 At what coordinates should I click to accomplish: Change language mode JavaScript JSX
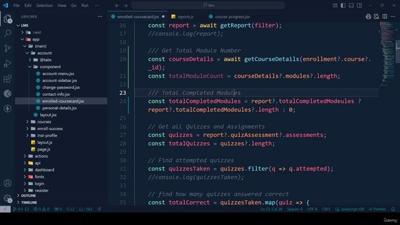click(x=350, y=209)
